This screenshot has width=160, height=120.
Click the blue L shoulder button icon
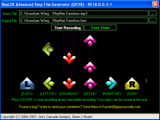27,84
